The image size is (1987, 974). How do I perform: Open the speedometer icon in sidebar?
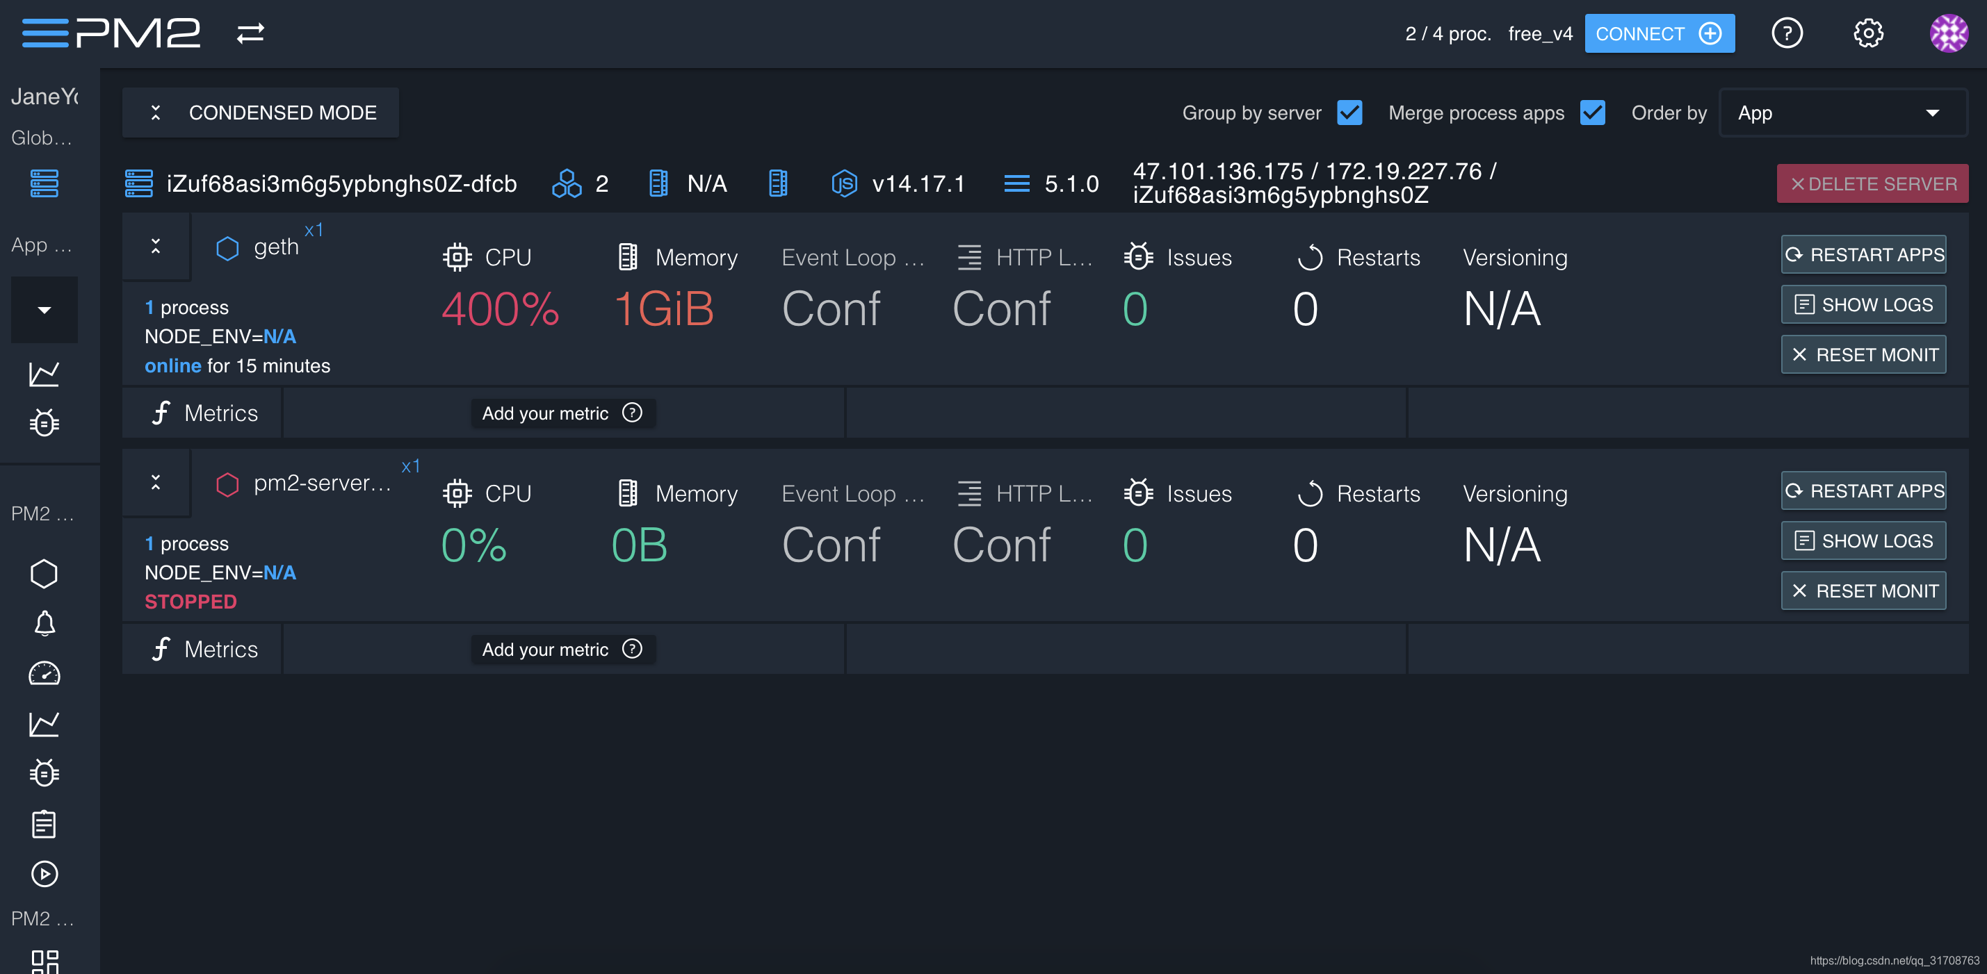tap(44, 673)
